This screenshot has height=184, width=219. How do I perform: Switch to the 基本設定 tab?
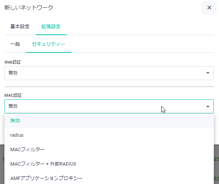pos(20,26)
